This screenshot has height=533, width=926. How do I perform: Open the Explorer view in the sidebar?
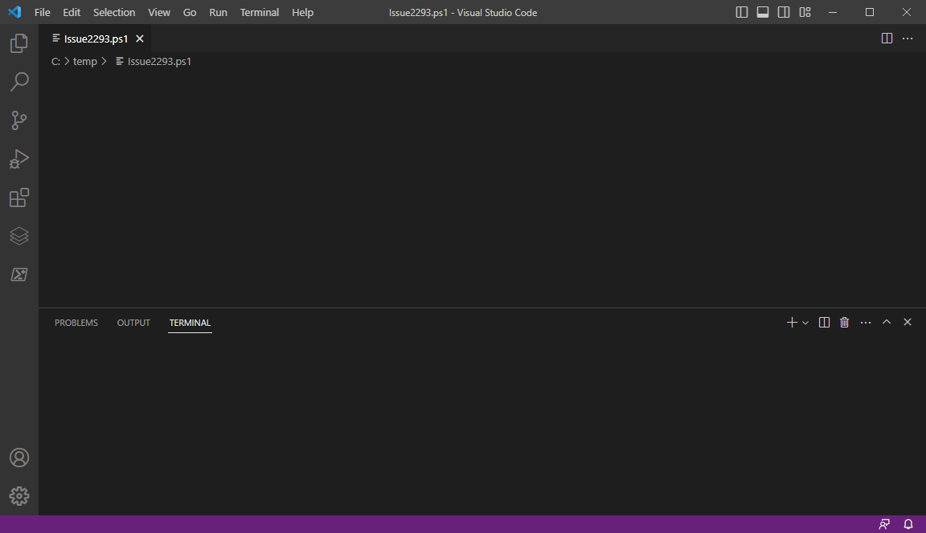coord(18,43)
